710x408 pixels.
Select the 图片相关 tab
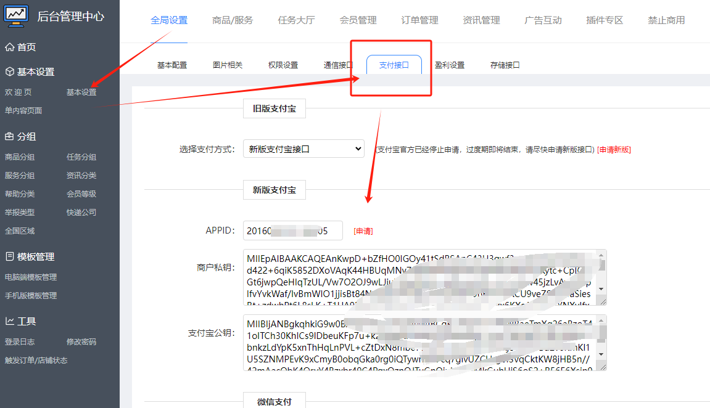pyautogui.click(x=228, y=65)
